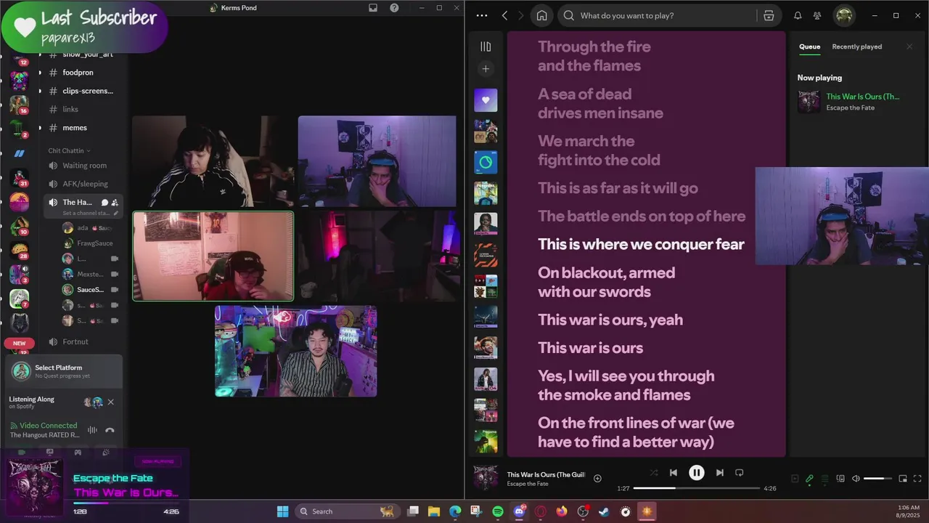Open Escape the Fate artist link in queue

pos(850,108)
